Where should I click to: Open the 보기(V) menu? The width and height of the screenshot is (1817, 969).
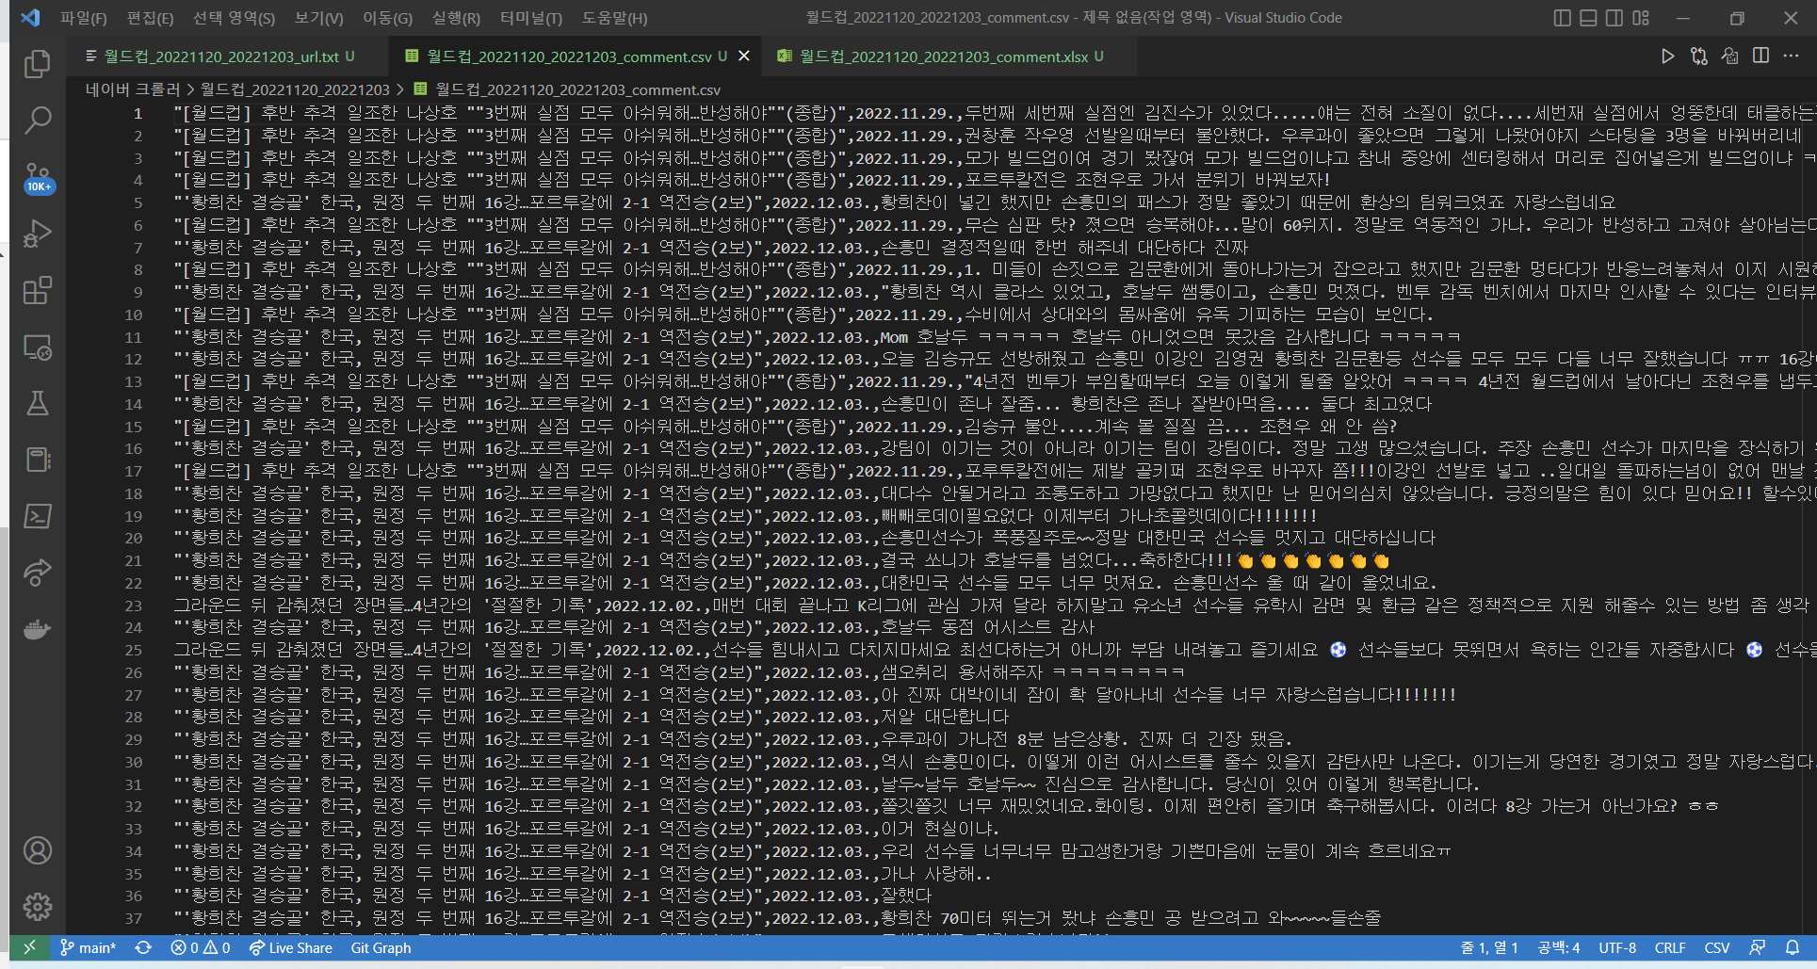point(318,18)
